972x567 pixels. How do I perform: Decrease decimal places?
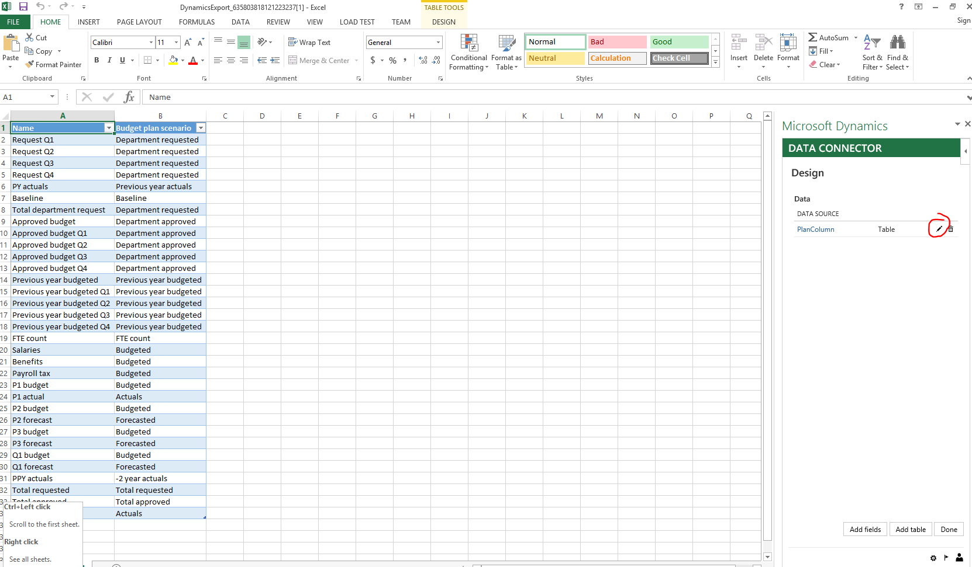click(x=436, y=60)
